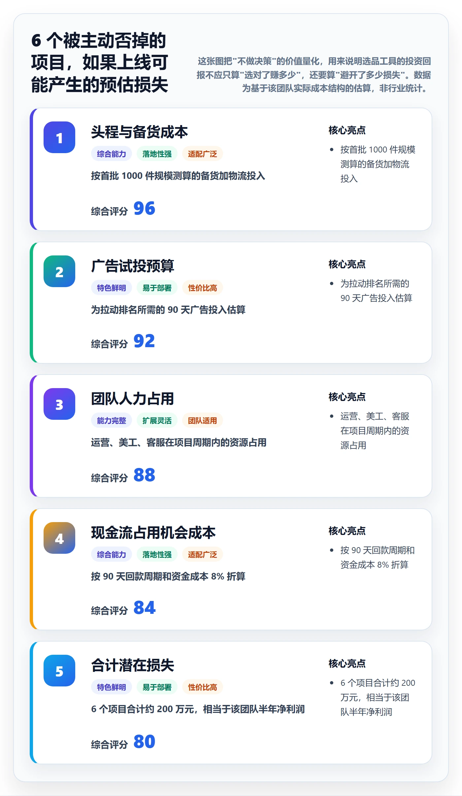Click the description 6 个项目合计约 200 万元，相当于该团队半年净利润
The height and width of the screenshot is (796, 462).
point(198,709)
